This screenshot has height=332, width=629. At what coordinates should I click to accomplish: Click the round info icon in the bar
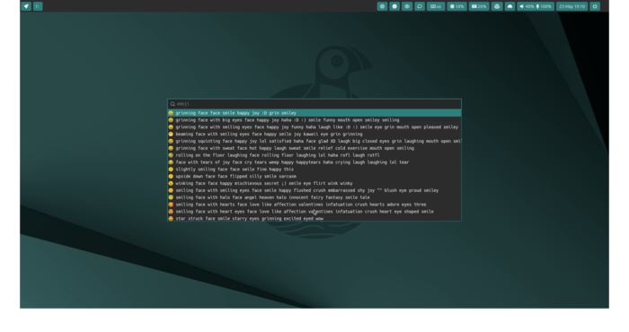click(394, 6)
